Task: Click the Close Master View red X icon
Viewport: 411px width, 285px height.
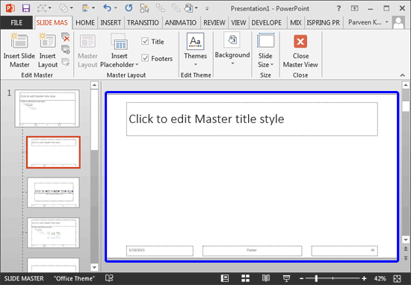Action: click(x=300, y=41)
